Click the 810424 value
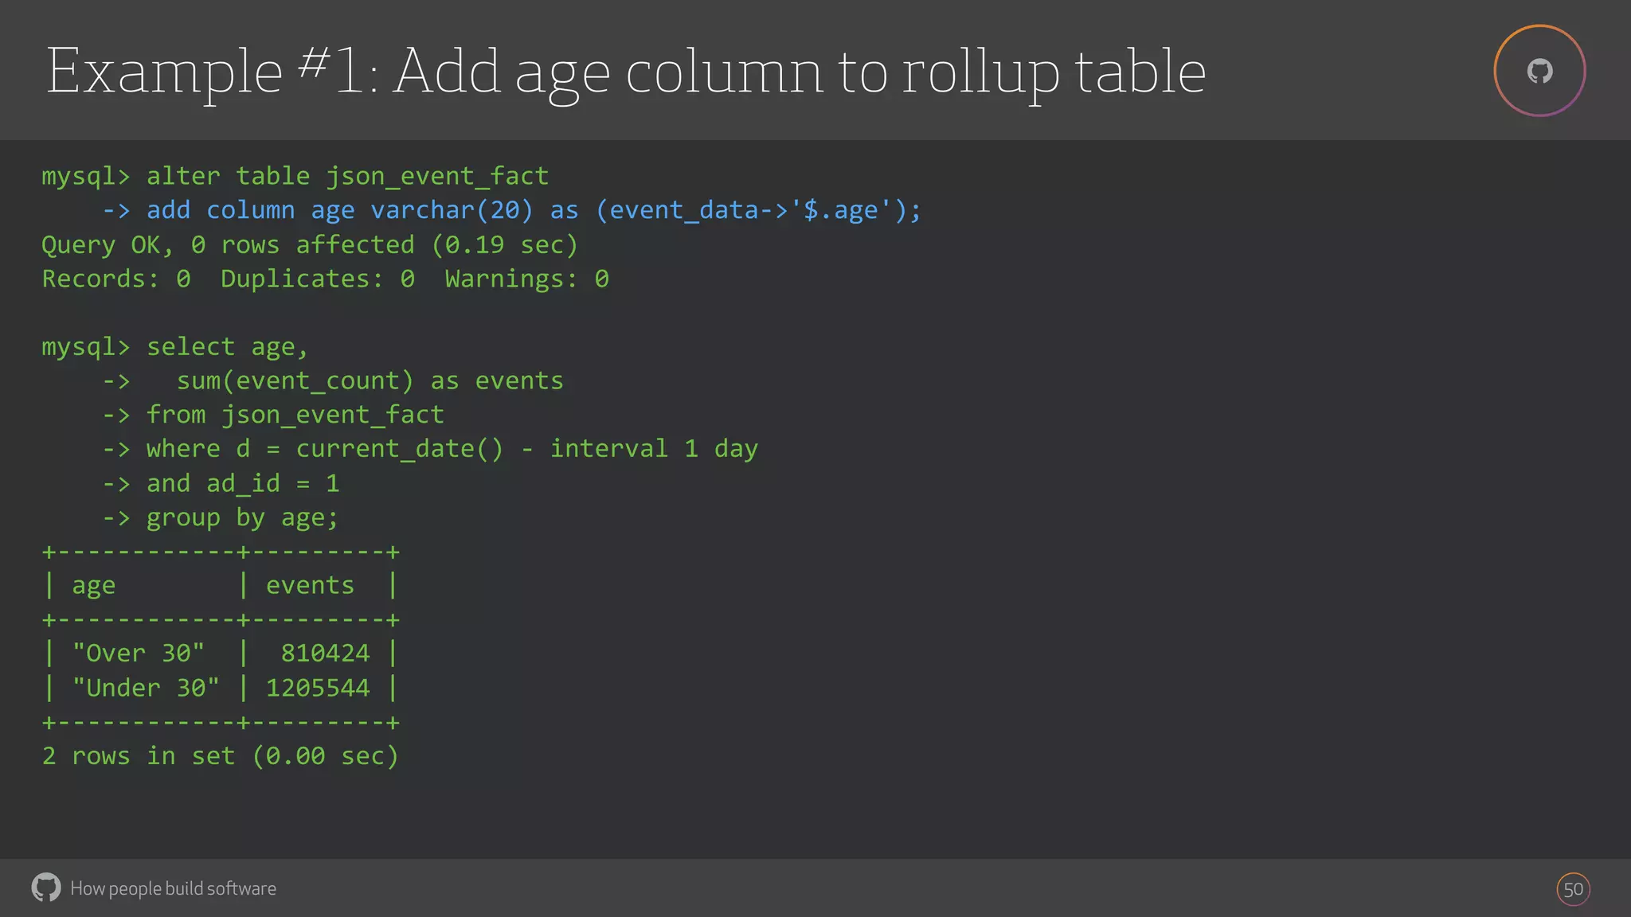The width and height of the screenshot is (1631, 917). 325,654
